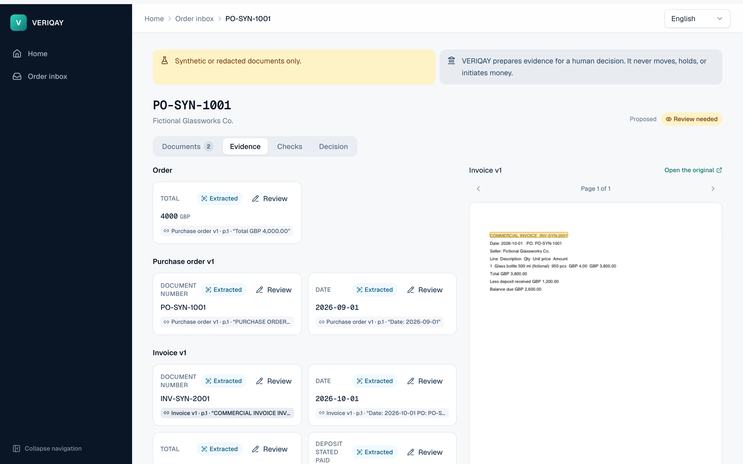Click the flask icon in the synthetic notice
This screenshot has width=743, height=464.
(x=165, y=61)
